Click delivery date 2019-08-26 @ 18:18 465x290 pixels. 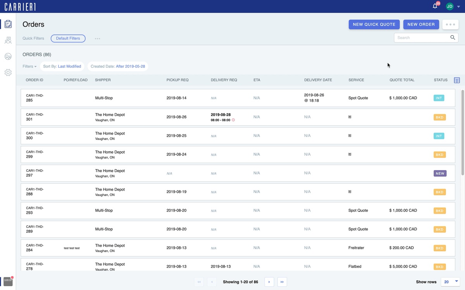tap(314, 97)
